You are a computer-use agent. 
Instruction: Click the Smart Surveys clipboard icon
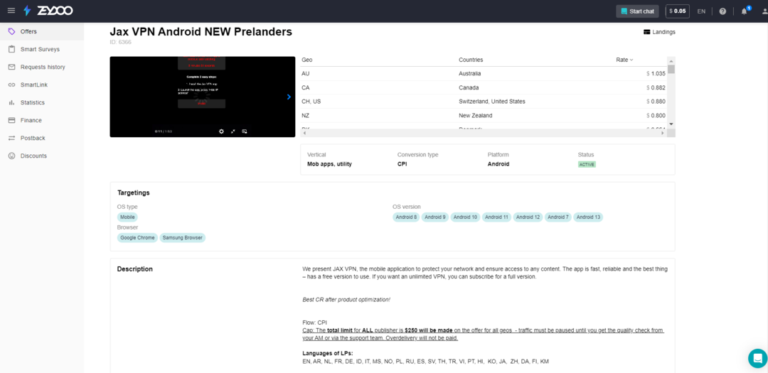[x=12, y=50]
